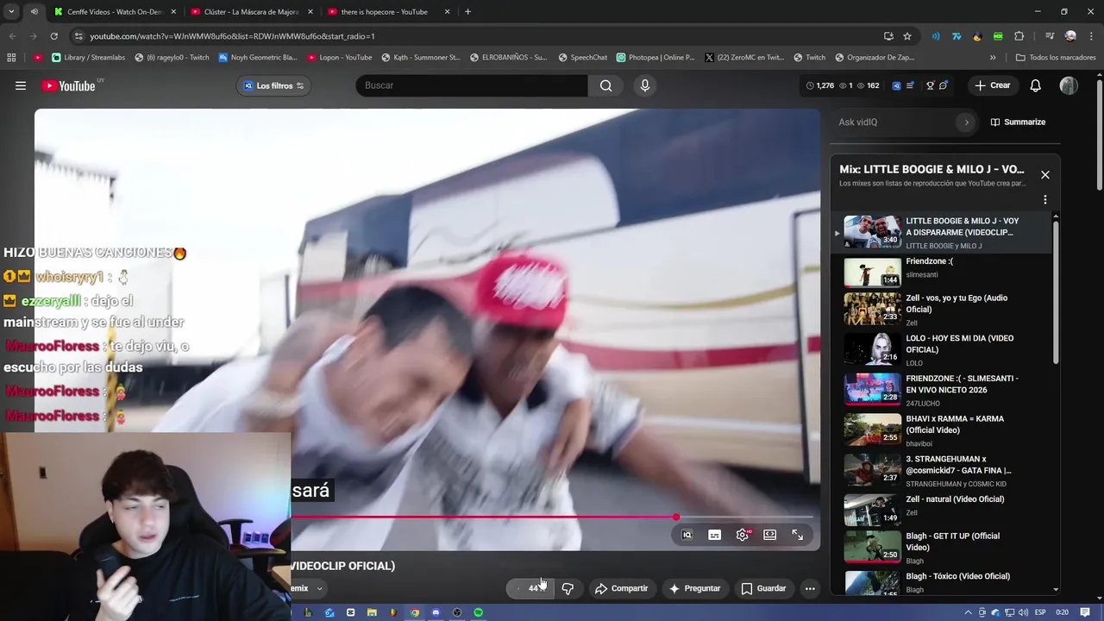The width and height of the screenshot is (1104, 621).
Task: Switch player to theater mode
Action: point(769,535)
